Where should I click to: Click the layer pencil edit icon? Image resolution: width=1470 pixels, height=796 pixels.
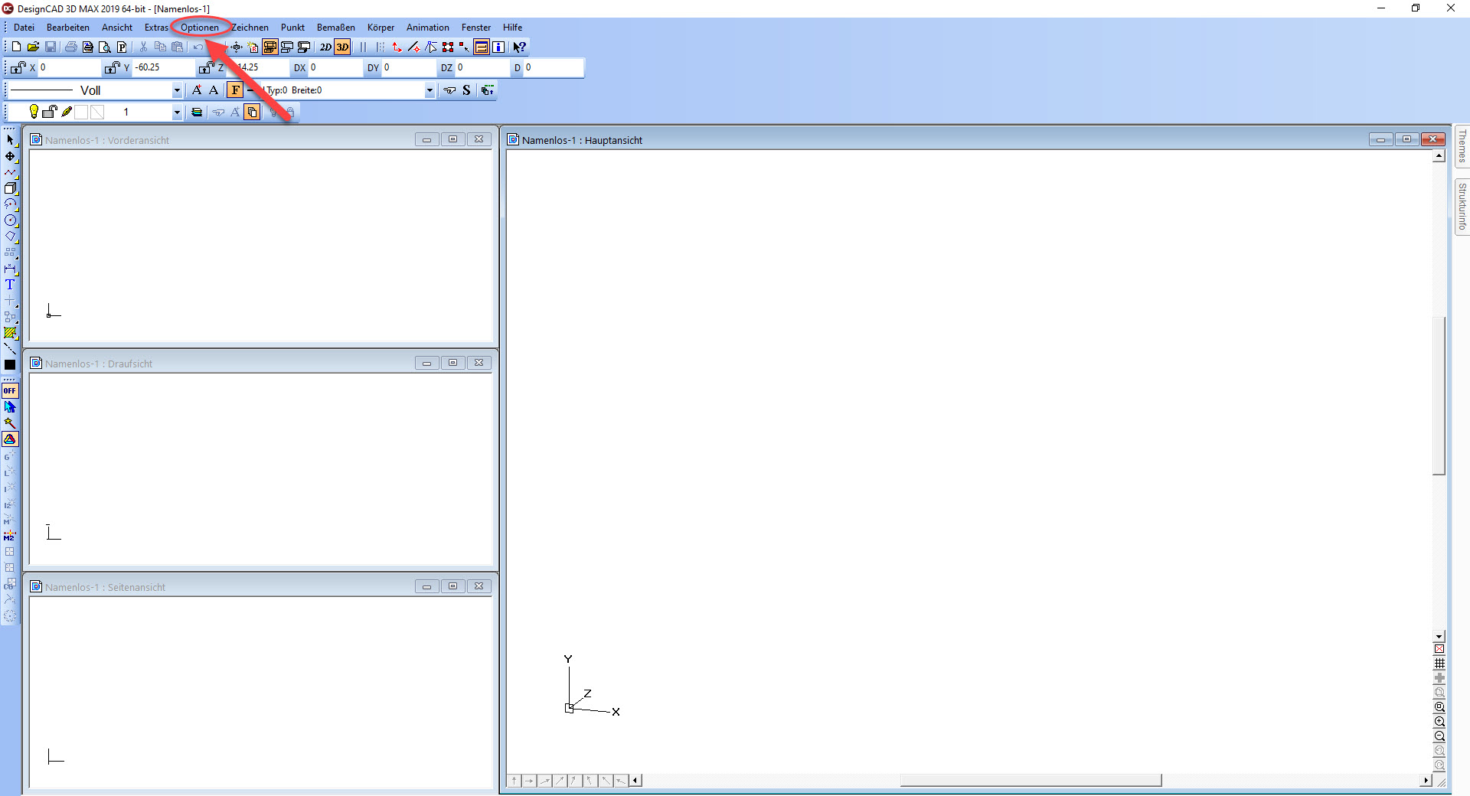(x=67, y=112)
